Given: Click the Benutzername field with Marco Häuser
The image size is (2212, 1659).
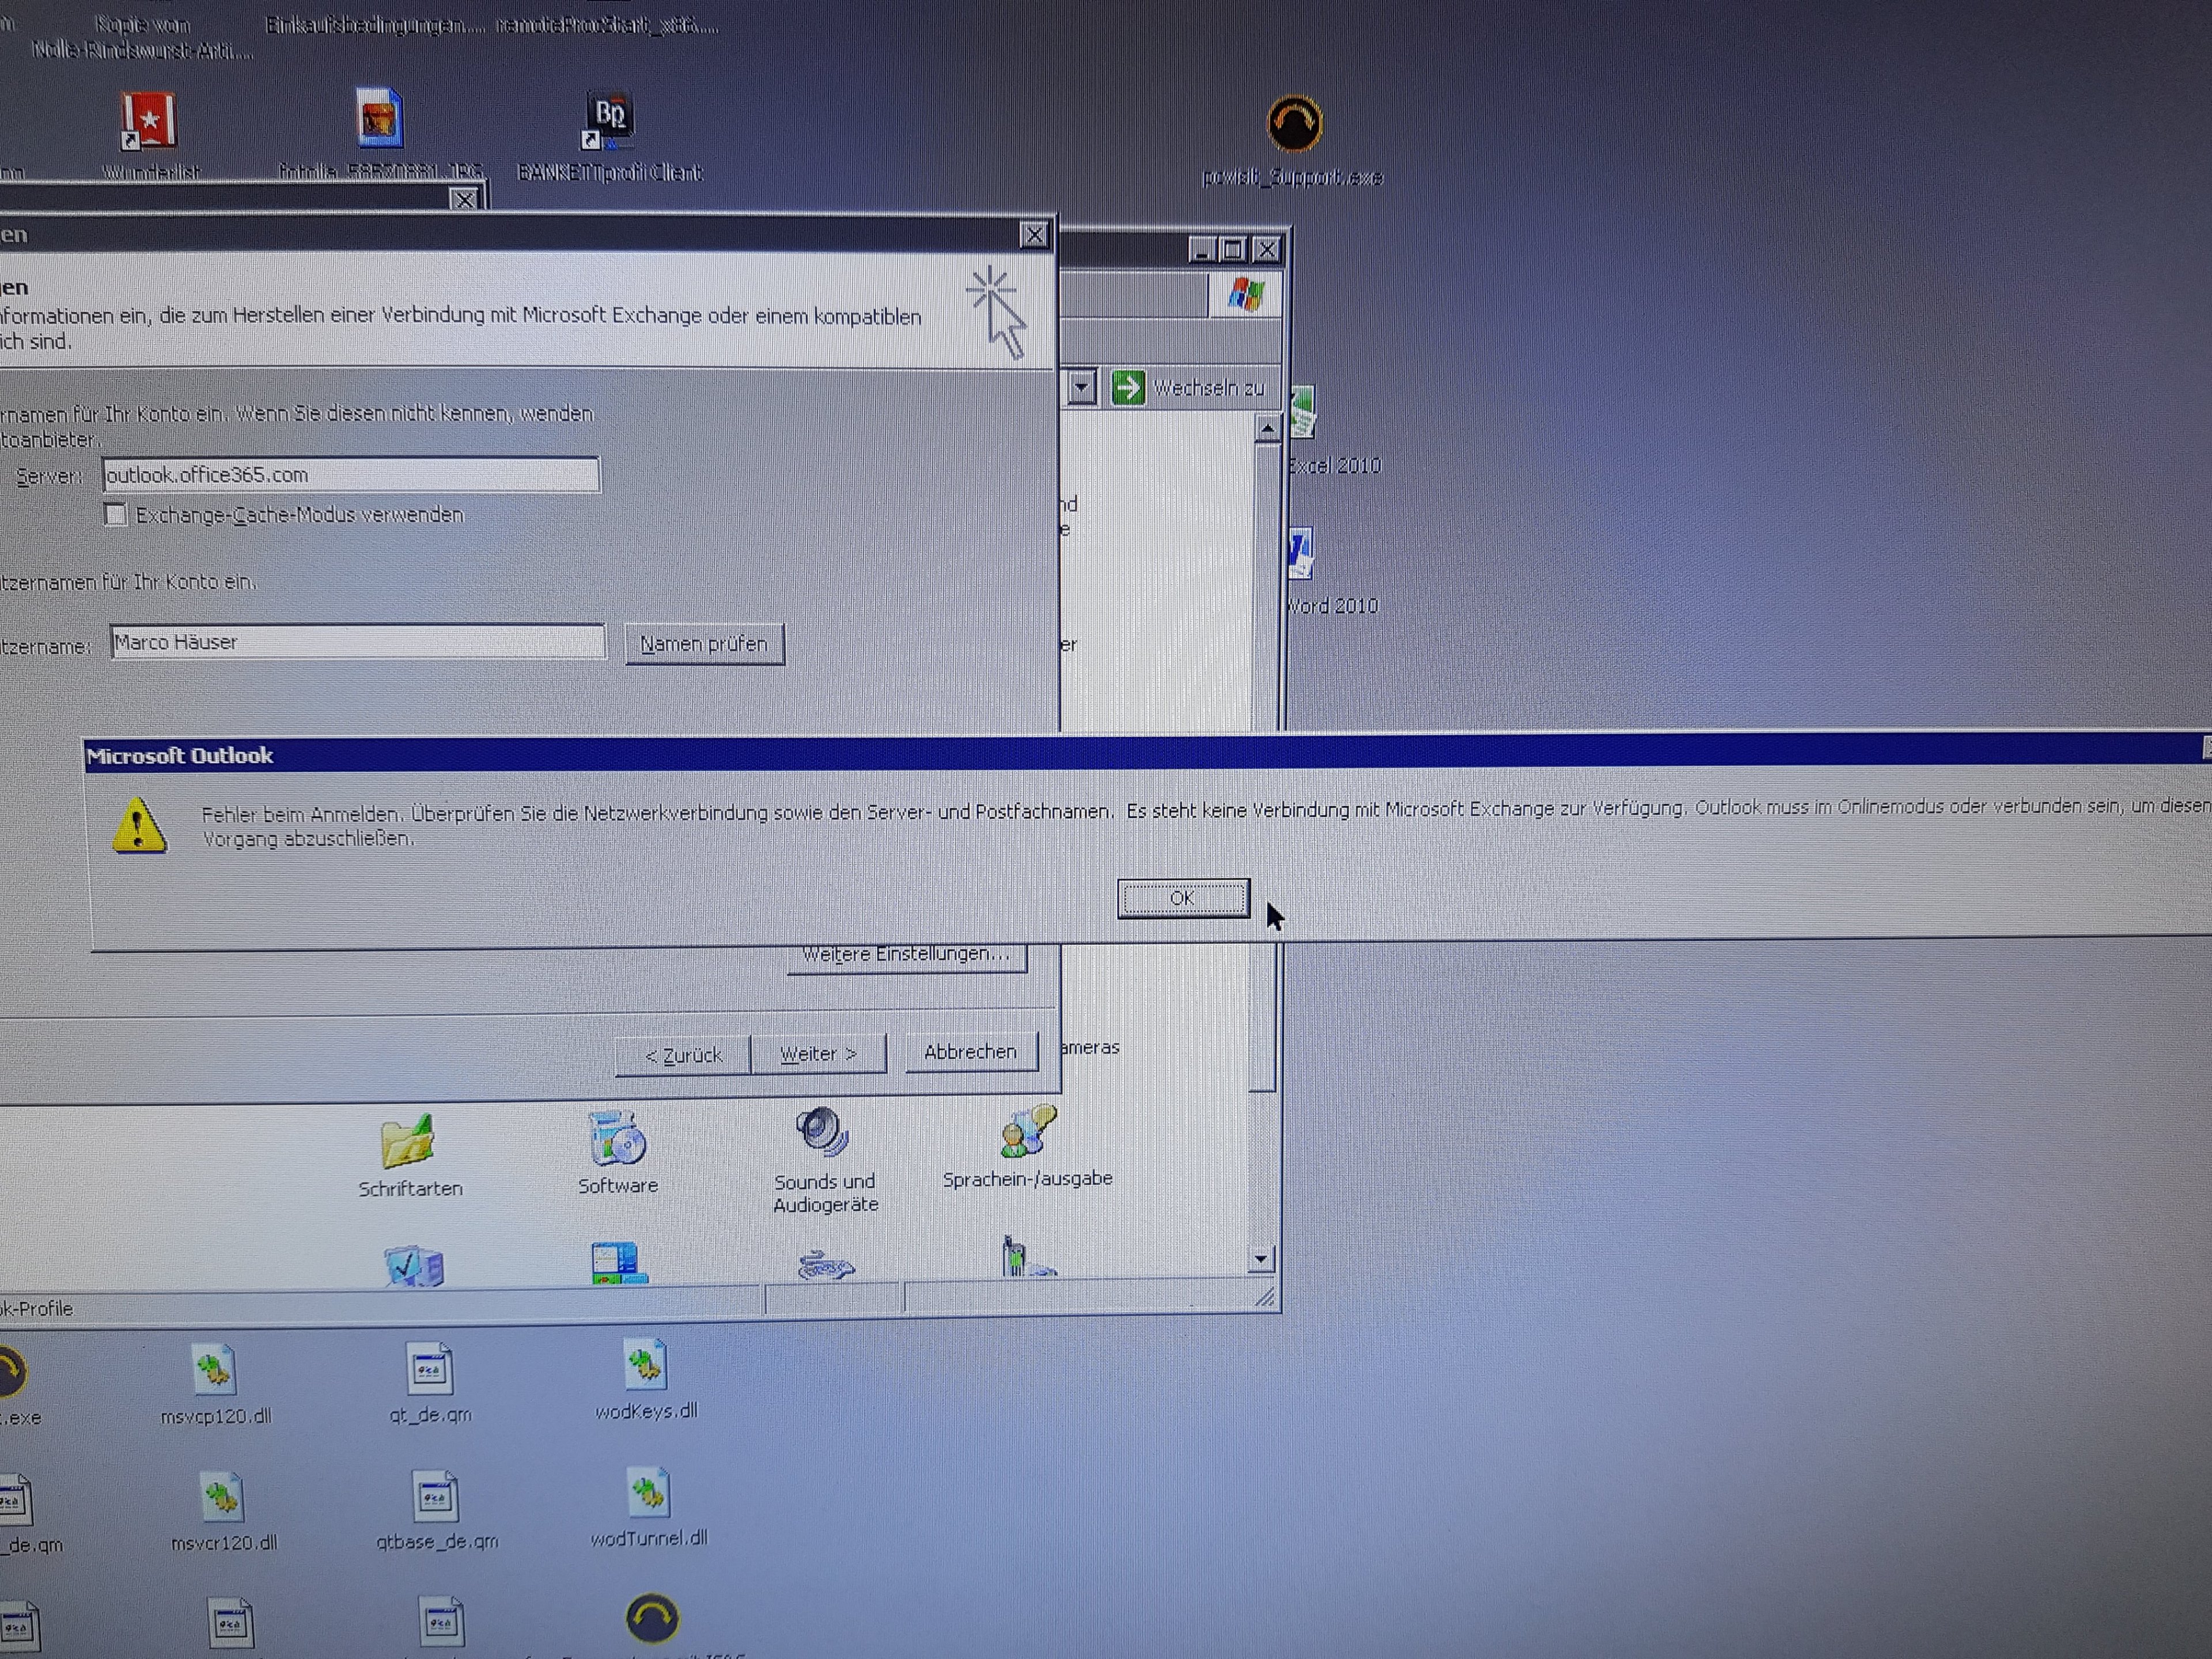Looking at the screenshot, I should (357, 642).
